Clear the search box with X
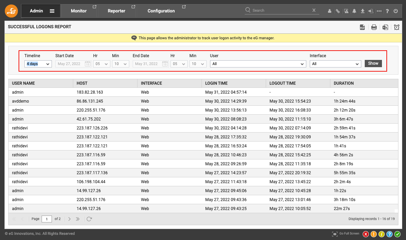This screenshot has width=406, height=240. tap(314, 10)
